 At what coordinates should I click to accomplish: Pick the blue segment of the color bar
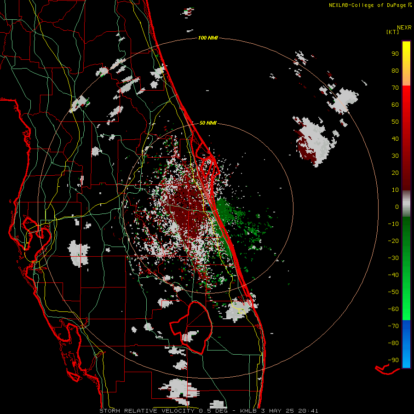point(406,344)
